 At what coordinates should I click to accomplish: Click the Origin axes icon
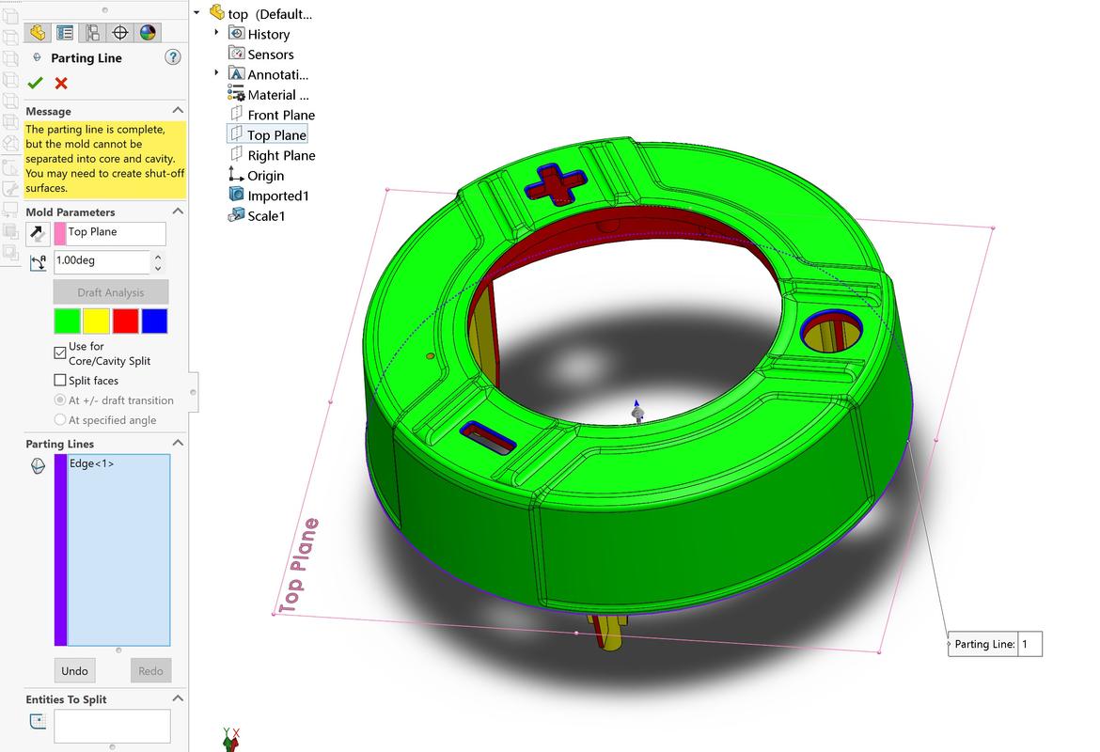coord(236,174)
